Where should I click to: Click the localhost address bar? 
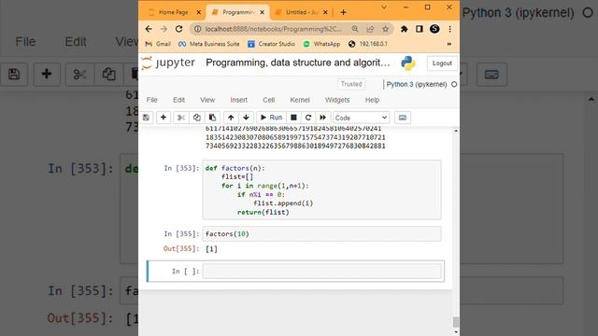tap(273, 29)
